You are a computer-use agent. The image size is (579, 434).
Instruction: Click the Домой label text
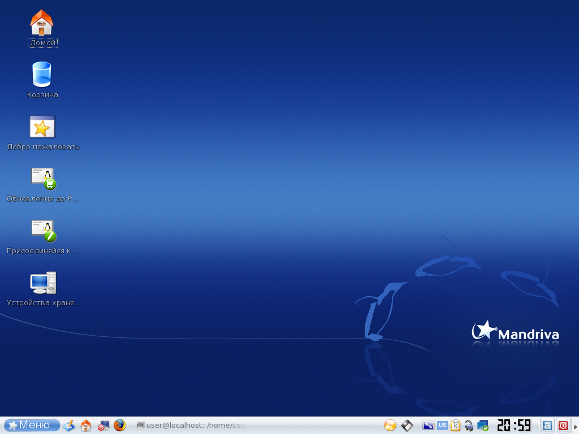pos(43,43)
